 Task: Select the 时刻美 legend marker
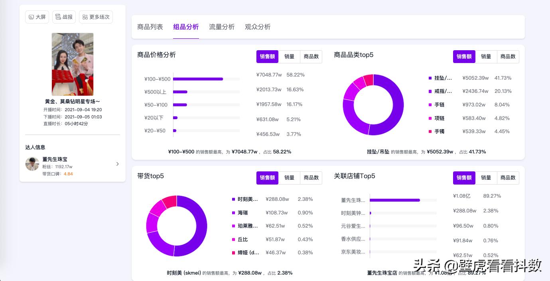[x=233, y=199]
